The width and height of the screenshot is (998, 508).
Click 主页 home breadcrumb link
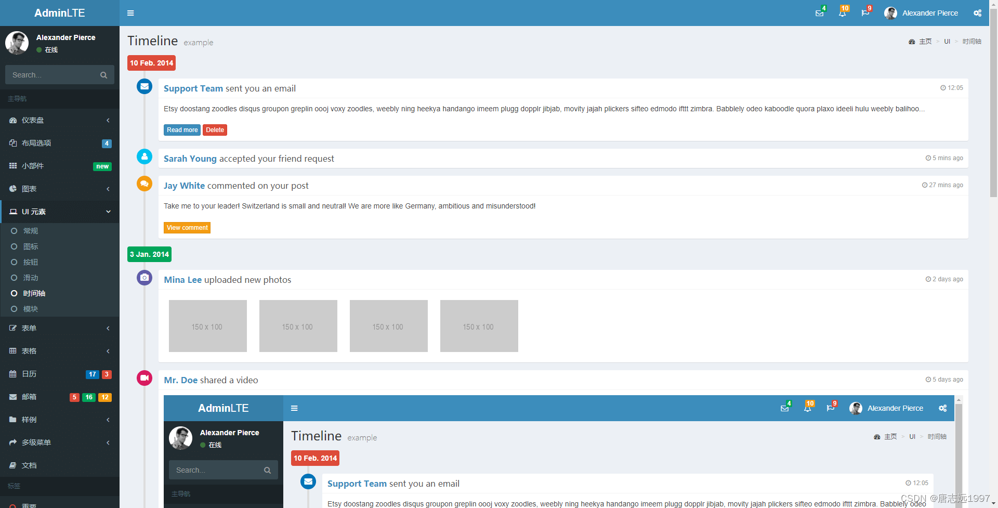pyautogui.click(x=920, y=42)
